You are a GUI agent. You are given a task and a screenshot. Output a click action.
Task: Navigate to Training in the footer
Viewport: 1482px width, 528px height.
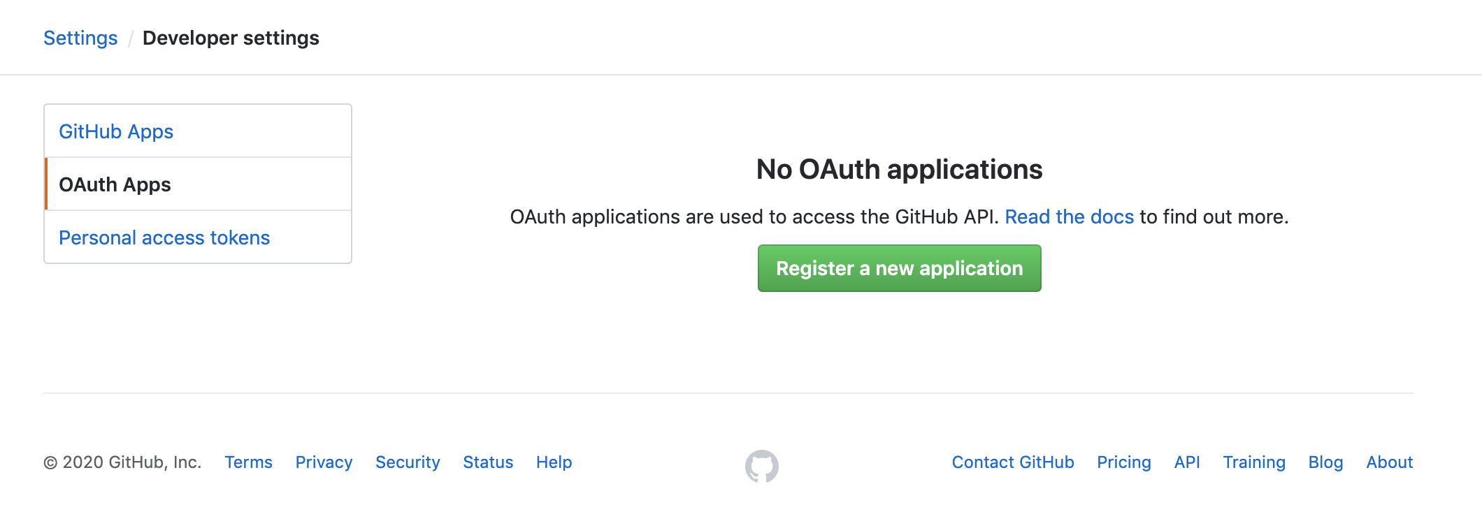click(x=1254, y=462)
